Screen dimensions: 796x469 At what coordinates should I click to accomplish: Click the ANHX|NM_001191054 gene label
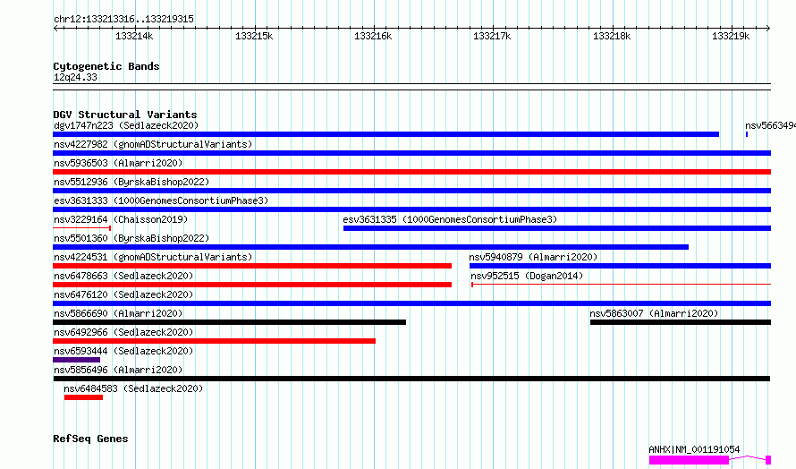click(x=694, y=449)
